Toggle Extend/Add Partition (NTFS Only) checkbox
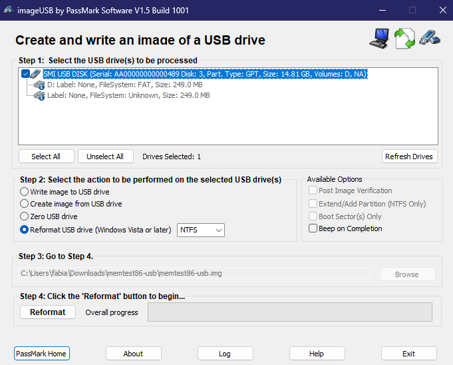Viewport: 453px width, 365px height. pyautogui.click(x=313, y=204)
